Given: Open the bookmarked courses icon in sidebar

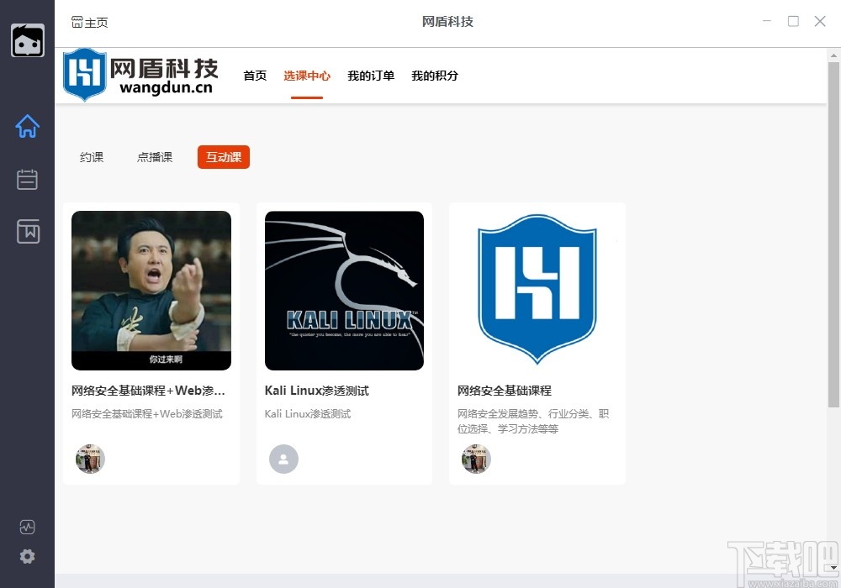Looking at the screenshot, I should (x=28, y=232).
